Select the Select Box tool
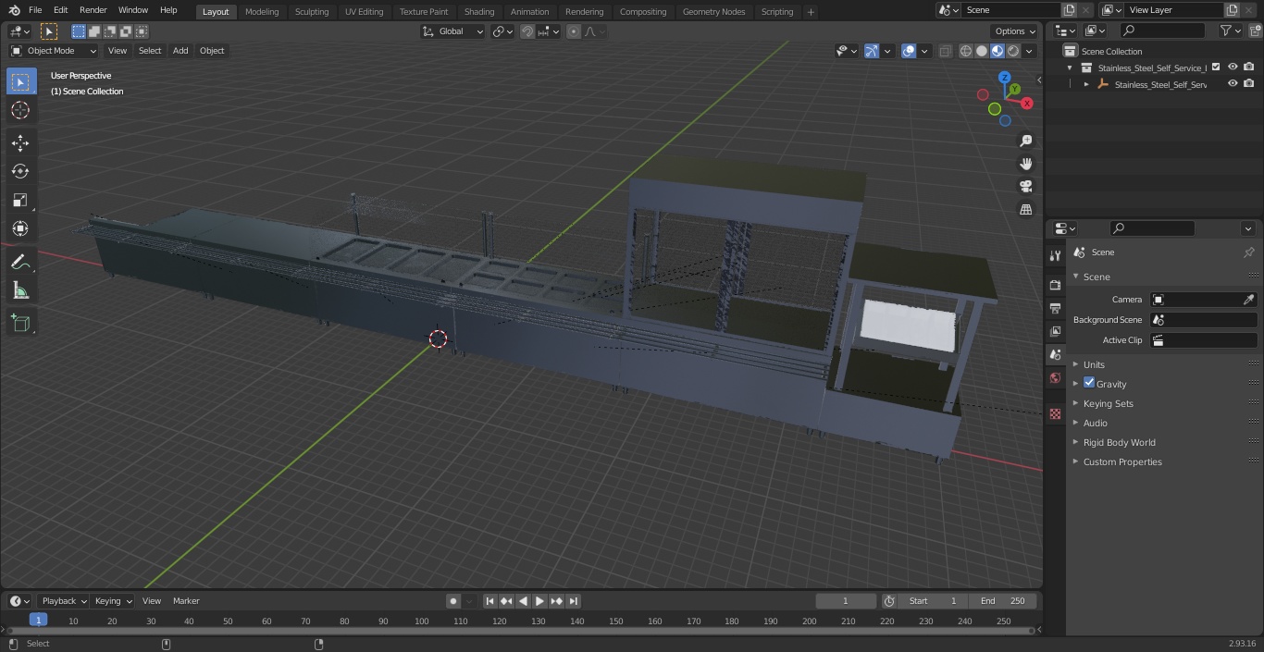This screenshot has width=1264, height=652. click(20, 81)
